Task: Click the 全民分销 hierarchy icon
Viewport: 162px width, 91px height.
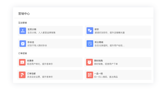Action: (x=23, y=31)
